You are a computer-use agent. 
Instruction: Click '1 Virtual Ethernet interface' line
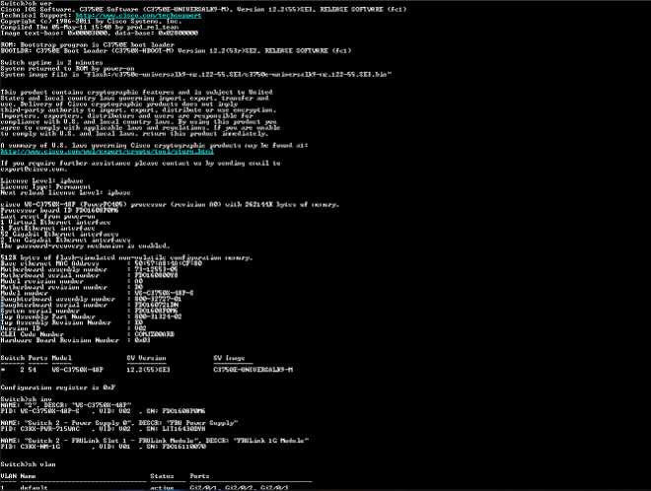coord(55,222)
